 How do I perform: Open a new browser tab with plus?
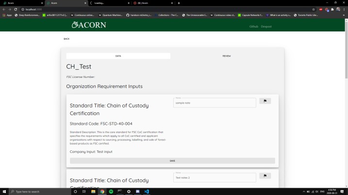click(x=179, y=3)
